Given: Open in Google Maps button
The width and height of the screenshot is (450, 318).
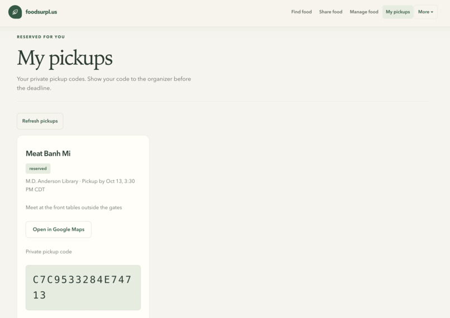Looking at the screenshot, I should coord(59,229).
